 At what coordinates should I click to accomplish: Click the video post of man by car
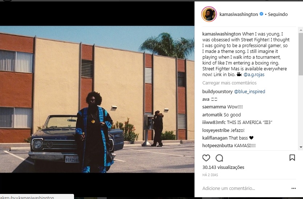97,99
